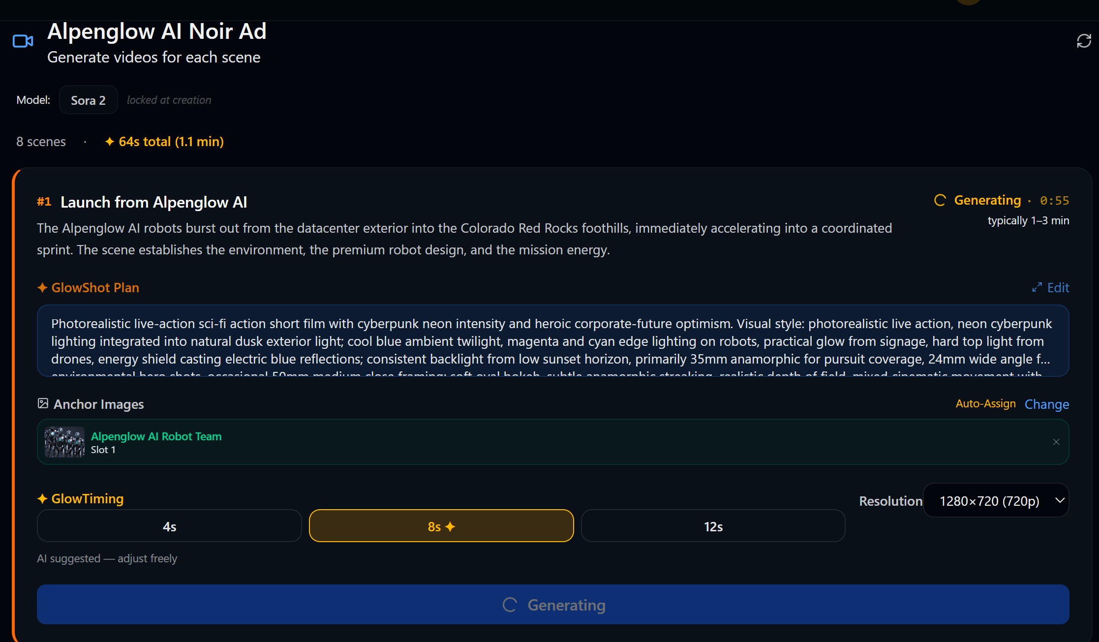Click the 'Generate videos for each scene' subtitle
The width and height of the screenshot is (1099, 642).
(x=154, y=58)
